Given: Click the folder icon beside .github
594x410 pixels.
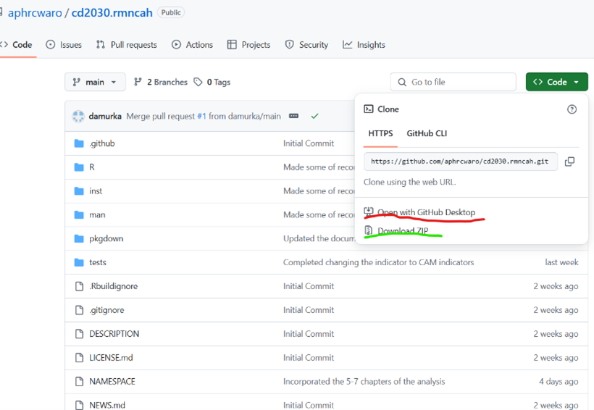Looking at the screenshot, I should (x=79, y=143).
